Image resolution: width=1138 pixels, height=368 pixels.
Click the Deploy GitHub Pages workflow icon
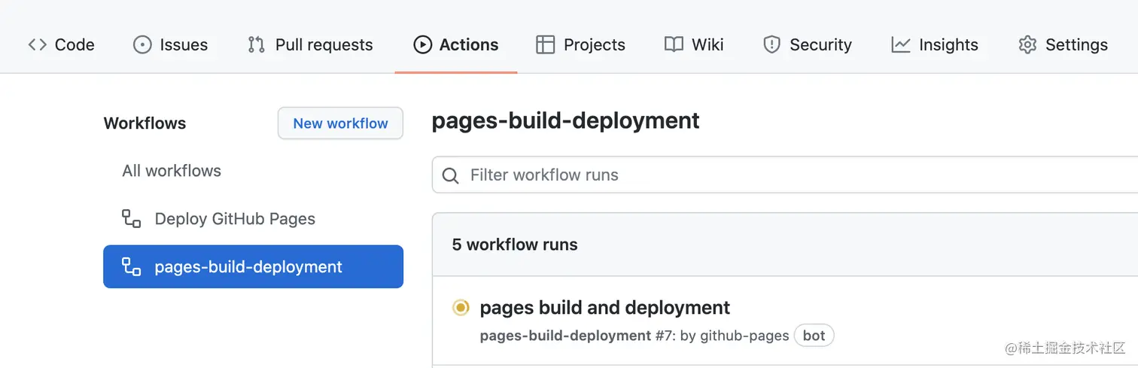click(132, 219)
